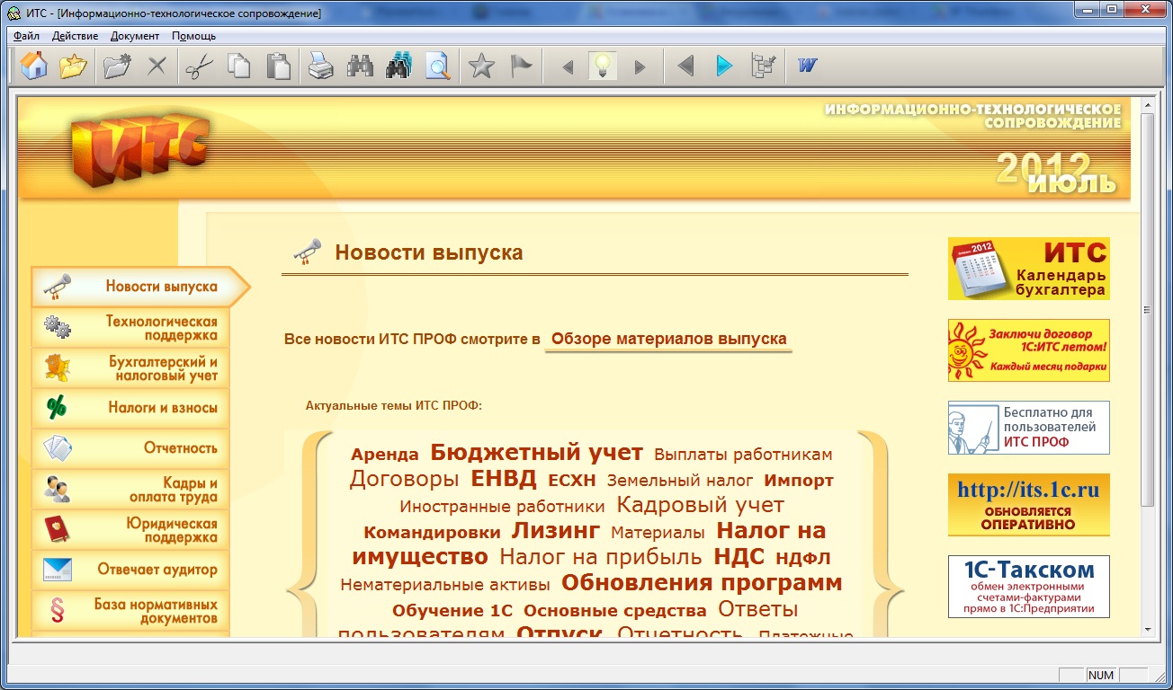Open Бухгалтерский и налоговый учет section
The image size is (1173, 690).
[x=130, y=368]
